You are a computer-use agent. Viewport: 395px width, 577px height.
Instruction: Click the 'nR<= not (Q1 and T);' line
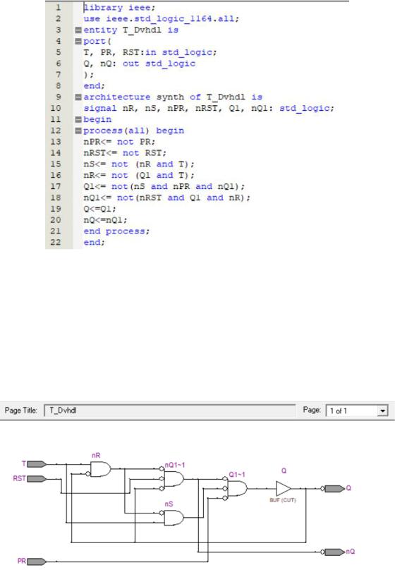pos(139,175)
